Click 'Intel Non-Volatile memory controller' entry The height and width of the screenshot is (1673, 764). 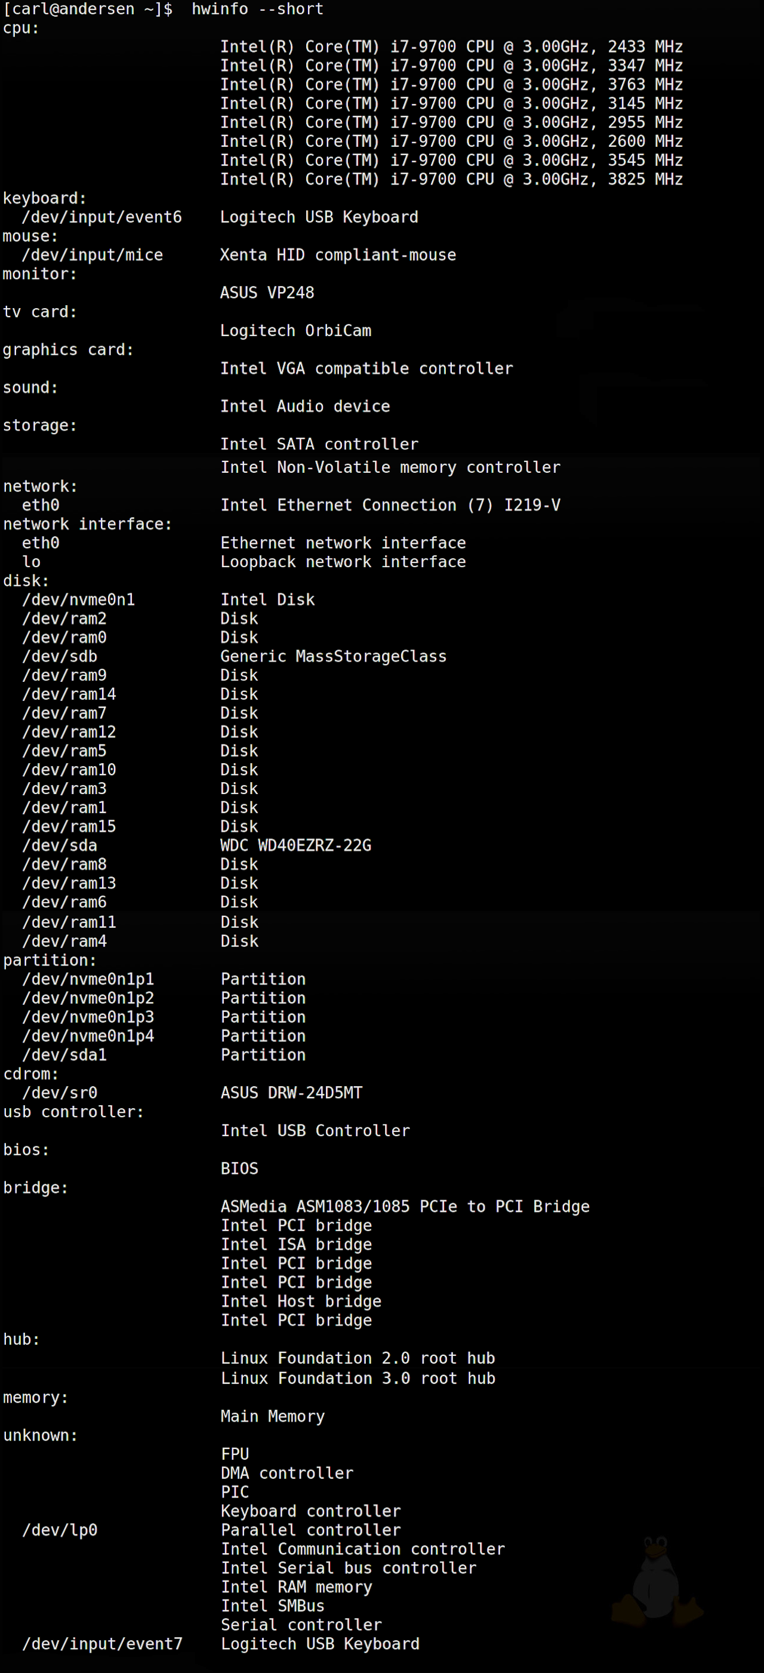(390, 467)
